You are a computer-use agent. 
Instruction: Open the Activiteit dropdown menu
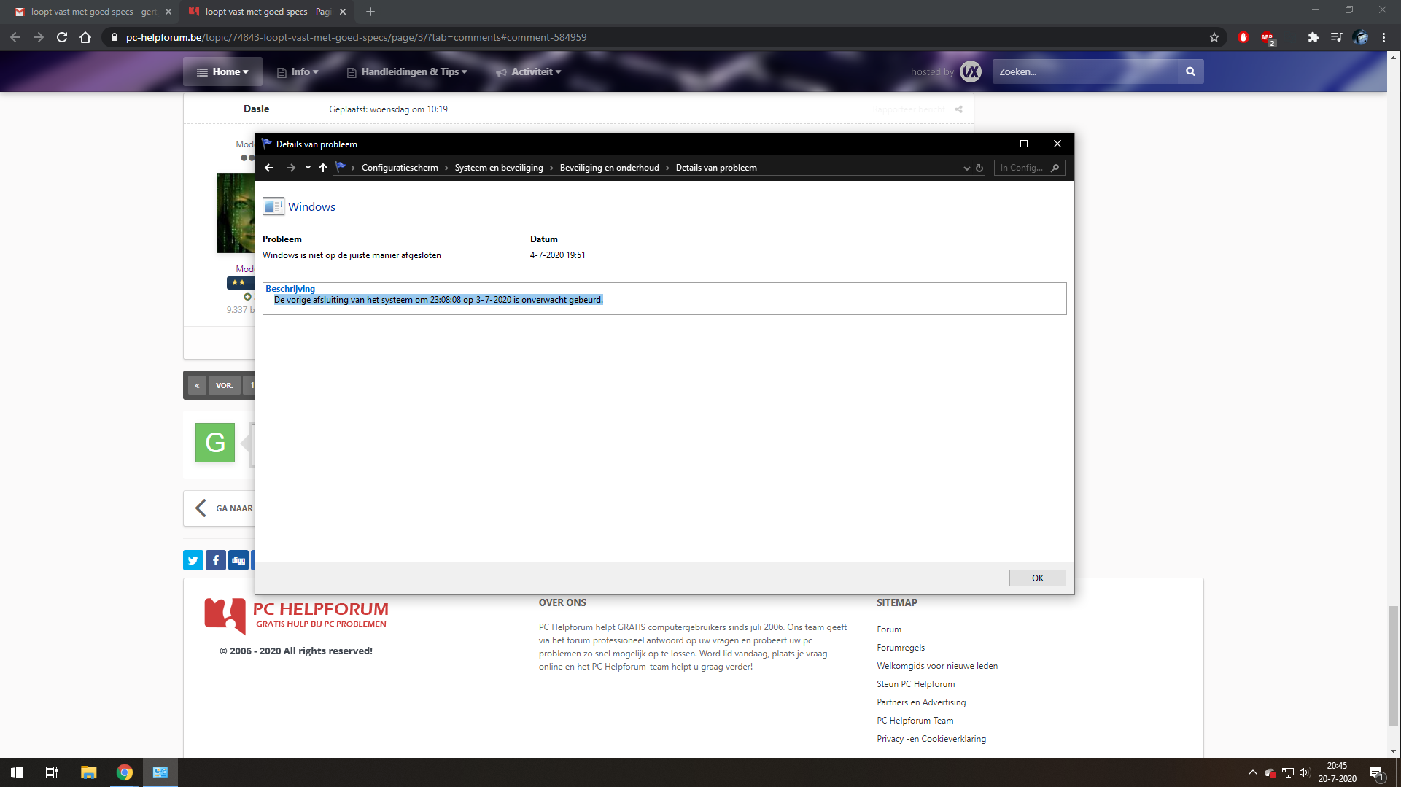coord(529,71)
